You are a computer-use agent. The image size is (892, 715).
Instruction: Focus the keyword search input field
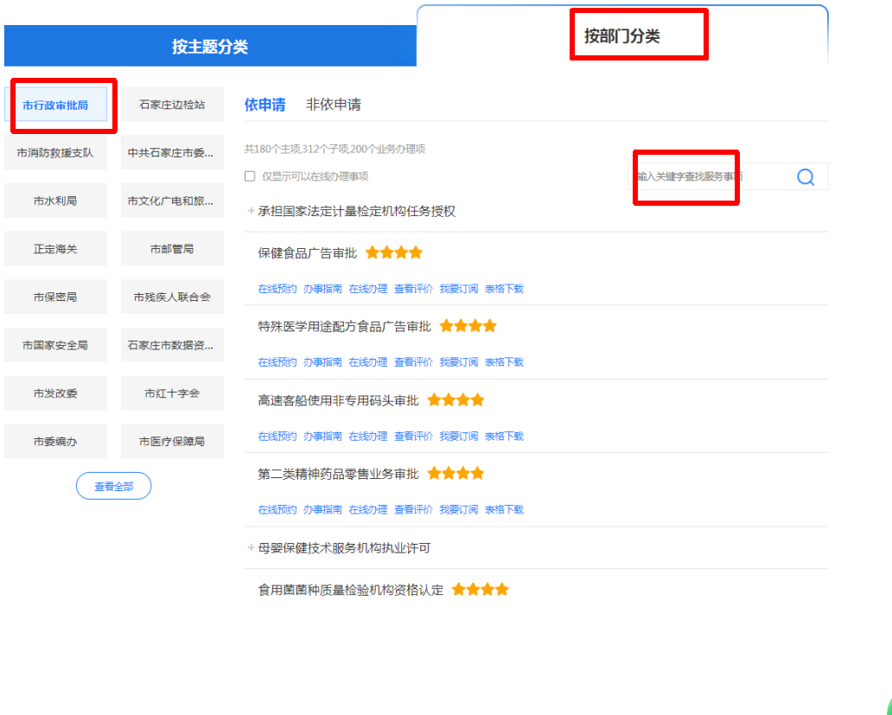pyautogui.click(x=709, y=177)
